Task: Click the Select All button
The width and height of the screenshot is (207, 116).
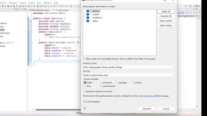Action: pyautogui.click(x=166, y=12)
